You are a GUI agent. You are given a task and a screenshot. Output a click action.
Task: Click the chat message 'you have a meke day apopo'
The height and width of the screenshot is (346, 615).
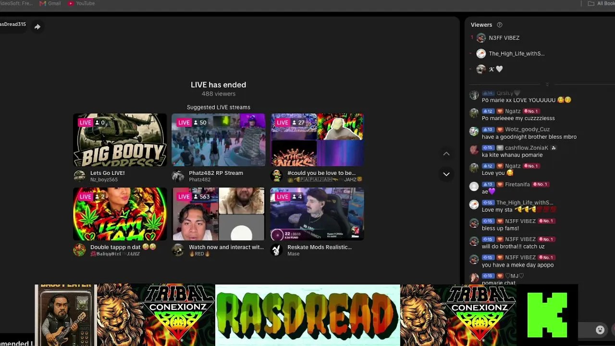click(x=517, y=265)
